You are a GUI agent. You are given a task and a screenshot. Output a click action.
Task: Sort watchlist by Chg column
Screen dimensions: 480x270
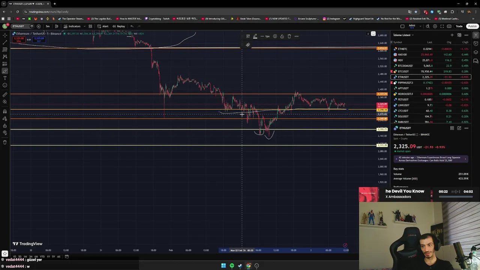(x=449, y=42)
